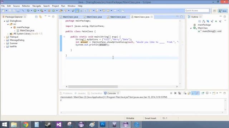
Task: Open the Refactor menu
Action: pyautogui.click(x=26, y=6)
